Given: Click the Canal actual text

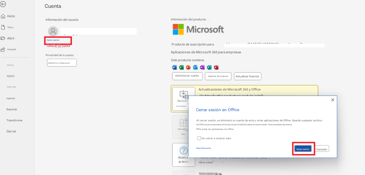Looking at the screenshot, I should click(206, 162).
